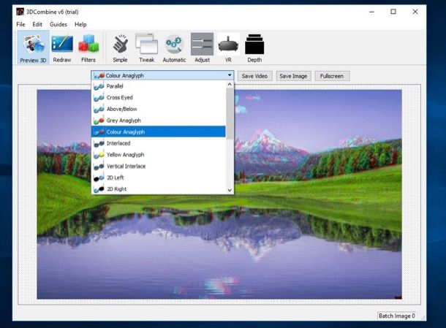This screenshot has width=446, height=328.
Task: Close the 3DCombine window
Action: pos(415,12)
